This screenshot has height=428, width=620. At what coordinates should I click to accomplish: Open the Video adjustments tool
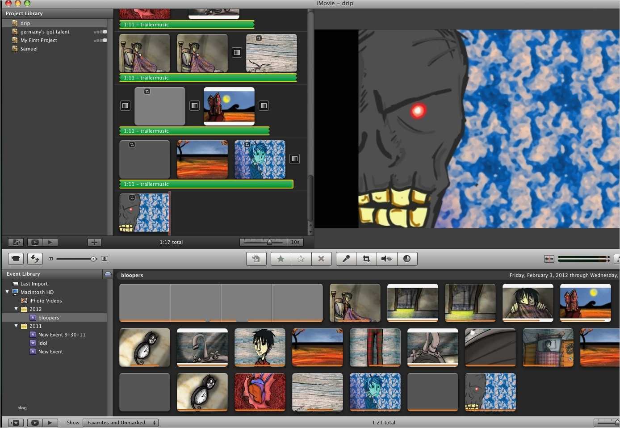click(x=407, y=258)
